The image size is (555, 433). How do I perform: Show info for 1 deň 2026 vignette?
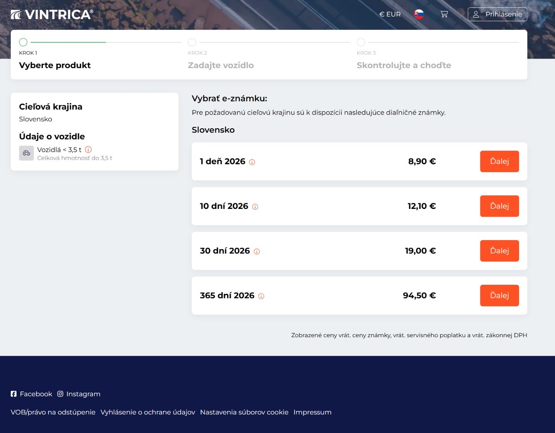coord(252,162)
